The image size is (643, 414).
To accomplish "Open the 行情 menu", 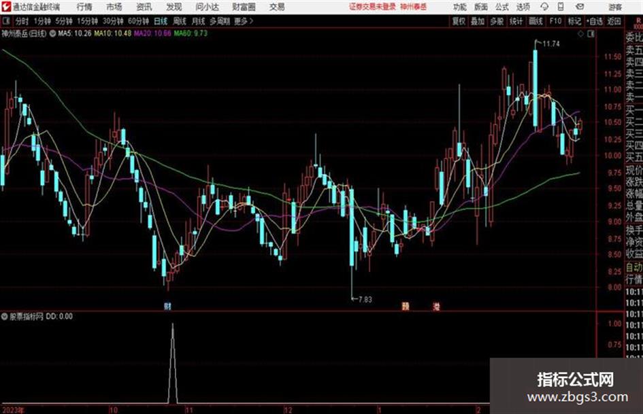I will (x=84, y=7).
